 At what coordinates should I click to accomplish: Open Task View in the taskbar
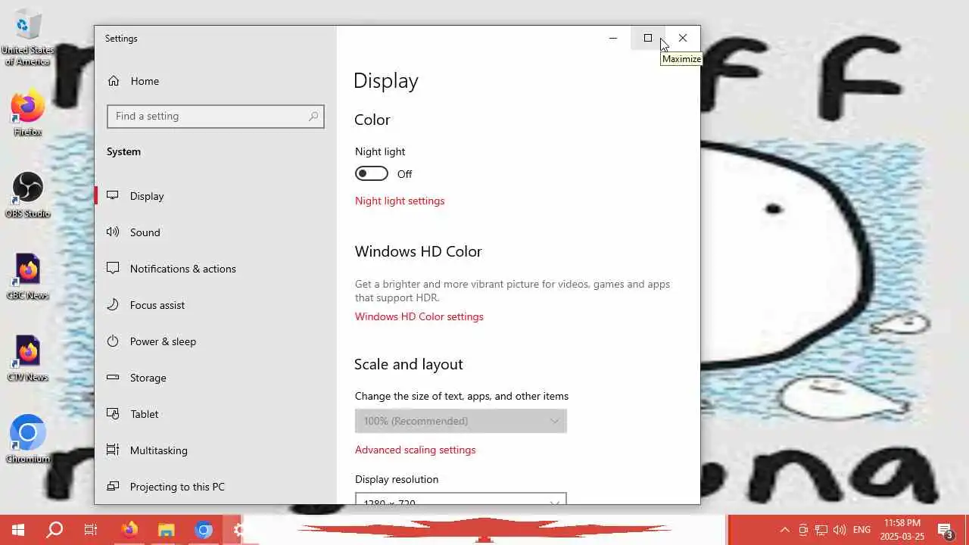[x=91, y=530]
